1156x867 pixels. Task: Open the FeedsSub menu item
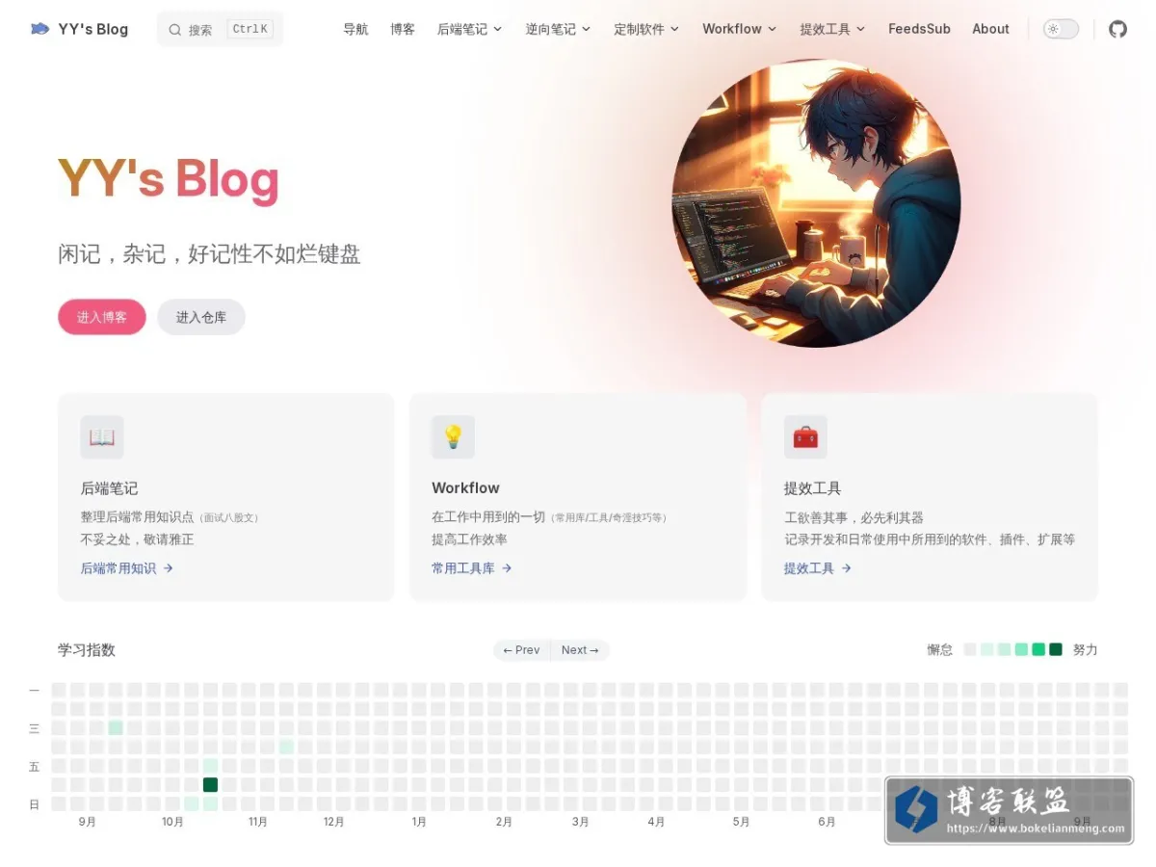click(x=919, y=29)
